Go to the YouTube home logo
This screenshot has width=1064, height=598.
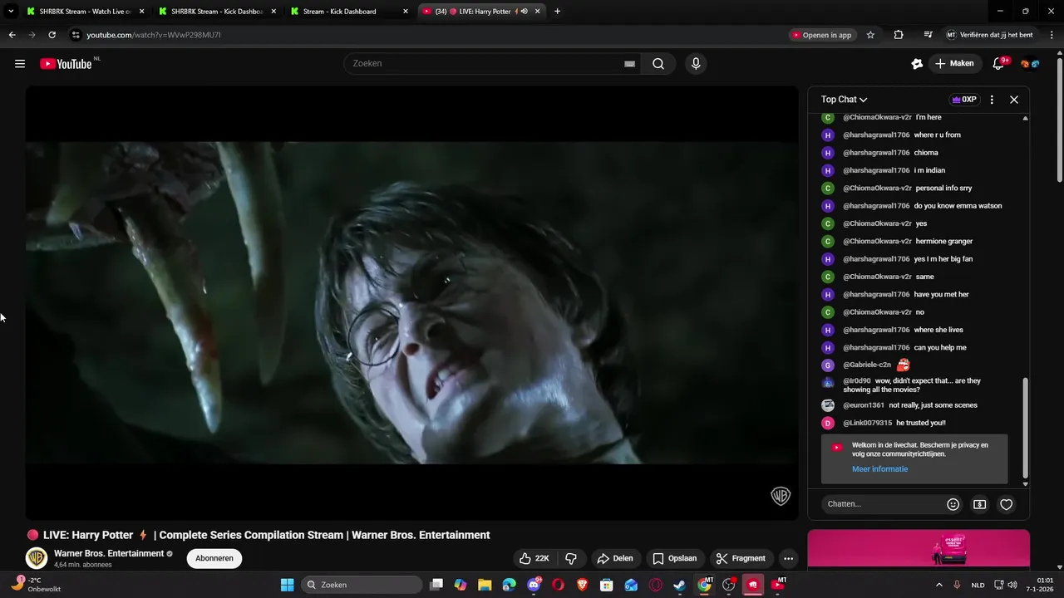[x=66, y=64]
